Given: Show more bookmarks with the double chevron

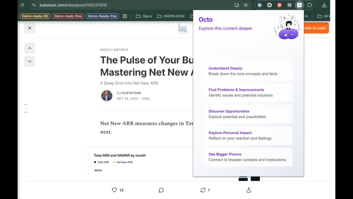Looking at the screenshot, I should [x=306, y=16].
